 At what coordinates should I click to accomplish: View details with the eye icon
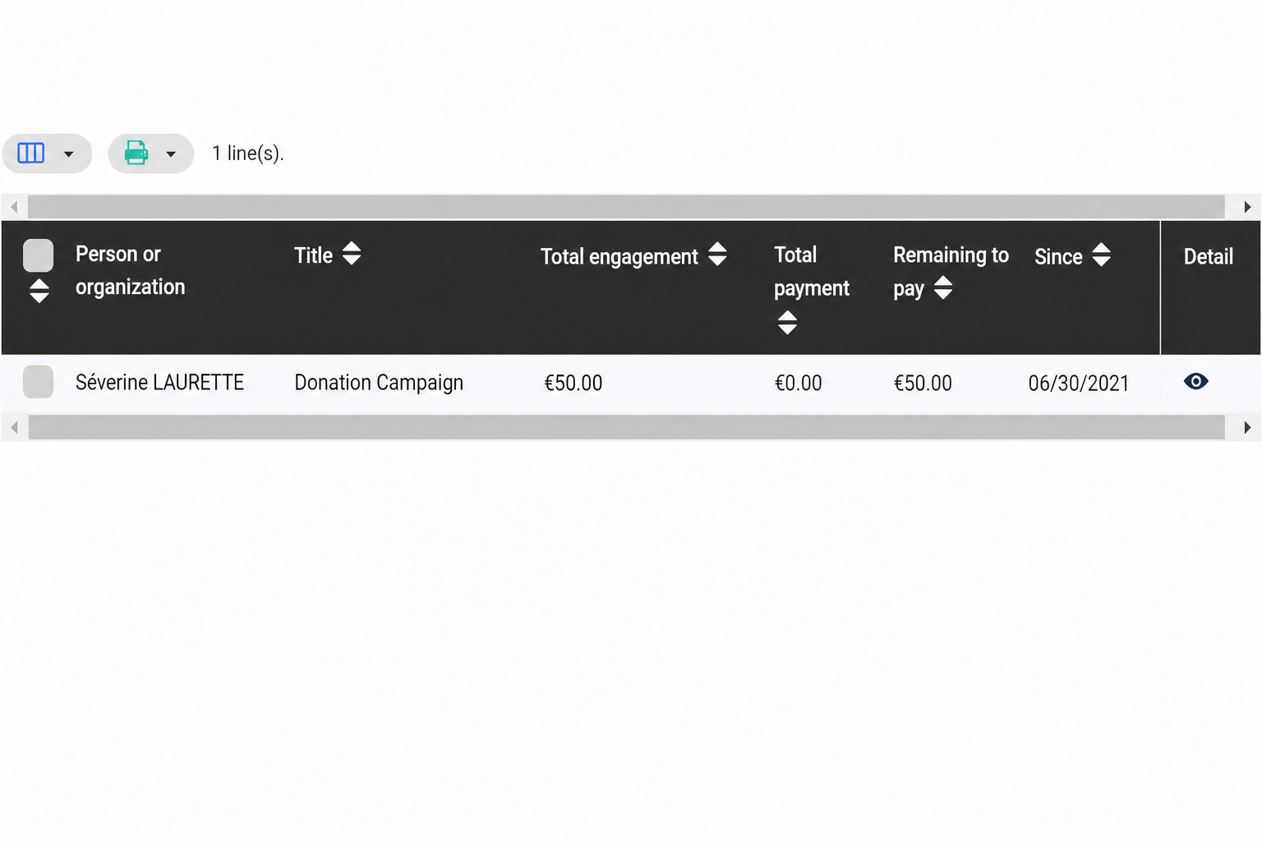pos(1196,381)
